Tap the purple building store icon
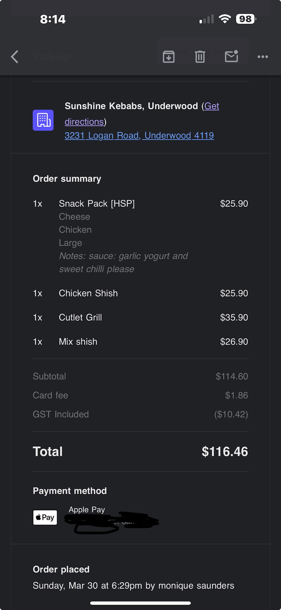The height and width of the screenshot is (610, 281). pos(43,120)
